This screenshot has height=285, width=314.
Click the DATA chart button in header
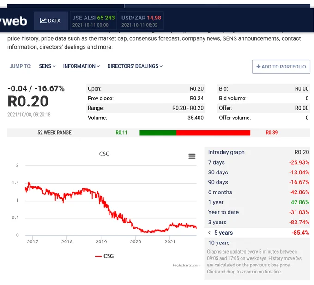[51, 21]
